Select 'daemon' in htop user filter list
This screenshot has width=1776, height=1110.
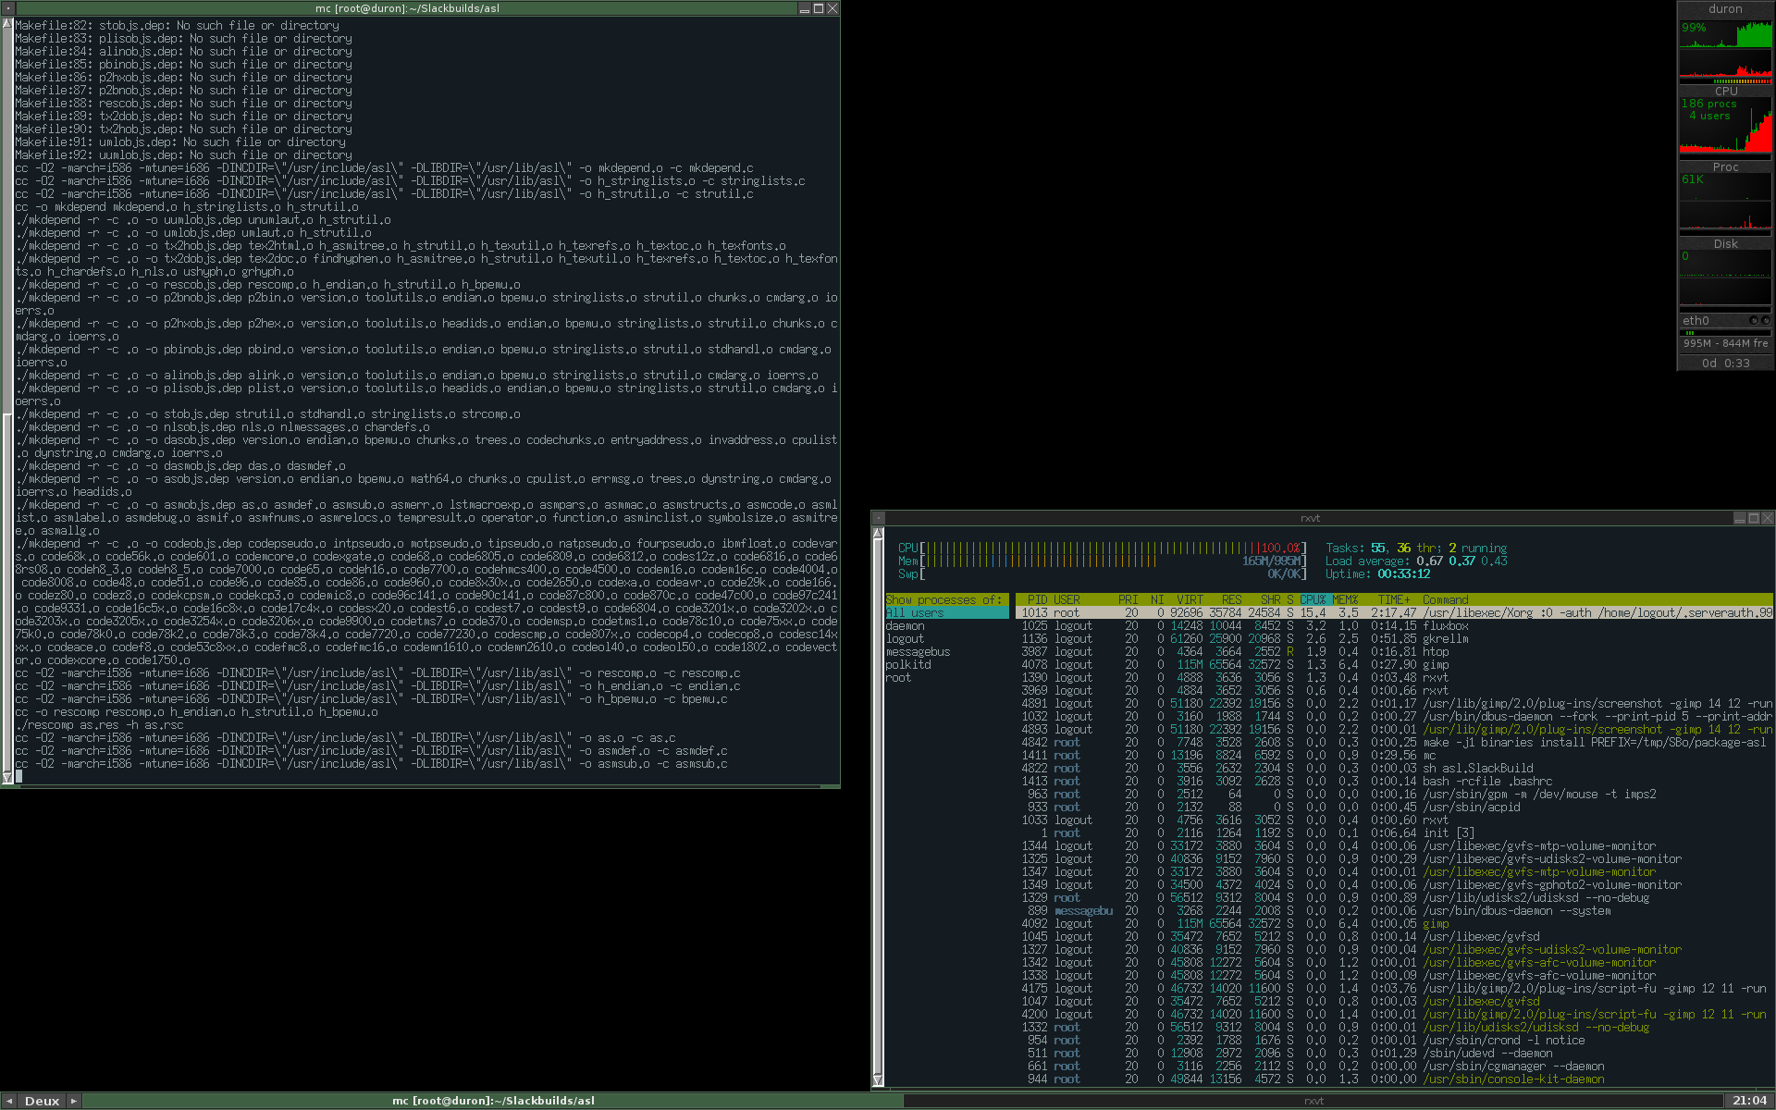[905, 626]
